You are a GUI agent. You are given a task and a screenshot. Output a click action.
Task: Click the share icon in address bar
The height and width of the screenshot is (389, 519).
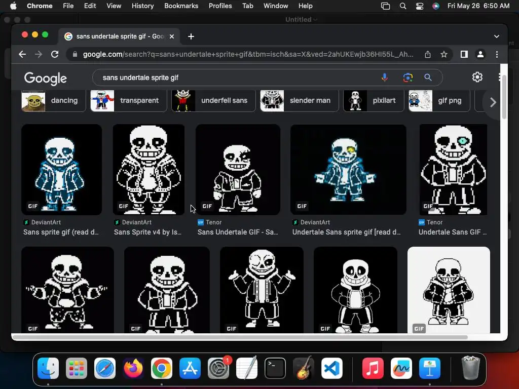pos(428,54)
